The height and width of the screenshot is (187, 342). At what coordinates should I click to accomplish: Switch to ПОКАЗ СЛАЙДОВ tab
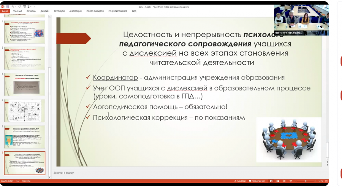(x=95, y=11)
